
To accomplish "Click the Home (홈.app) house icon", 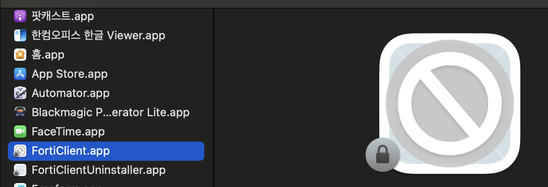I will (x=20, y=55).
